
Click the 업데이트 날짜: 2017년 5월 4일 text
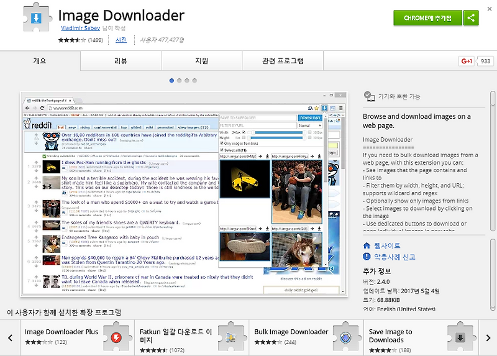point(401,291)
